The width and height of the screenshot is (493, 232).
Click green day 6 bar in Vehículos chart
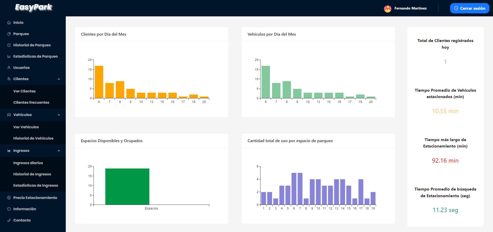[x=266, y=82]
